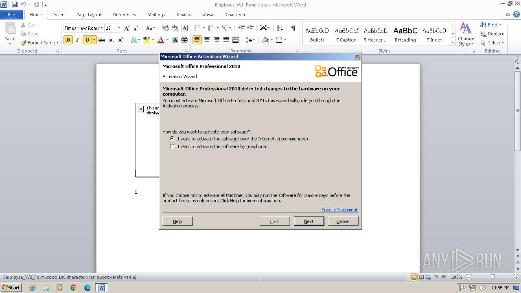The image size is (521, 293).
Task: Click the Shading paint bucket icon
Action: (265, 40)
